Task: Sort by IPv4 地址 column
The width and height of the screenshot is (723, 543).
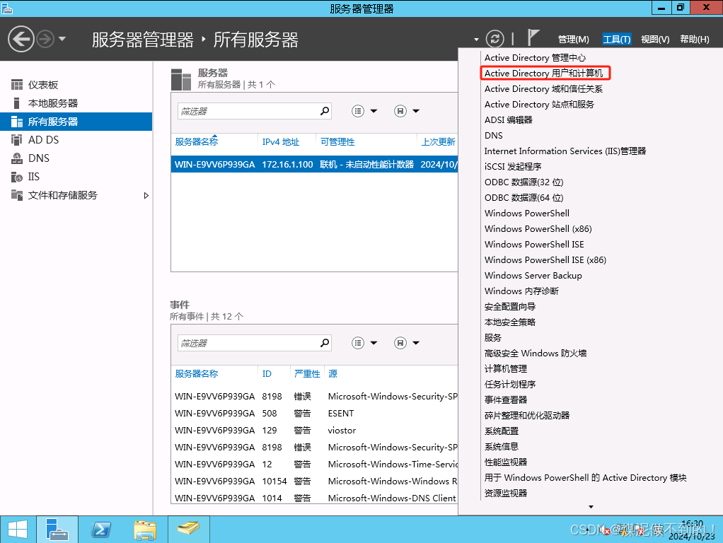Action: (281, 142)
